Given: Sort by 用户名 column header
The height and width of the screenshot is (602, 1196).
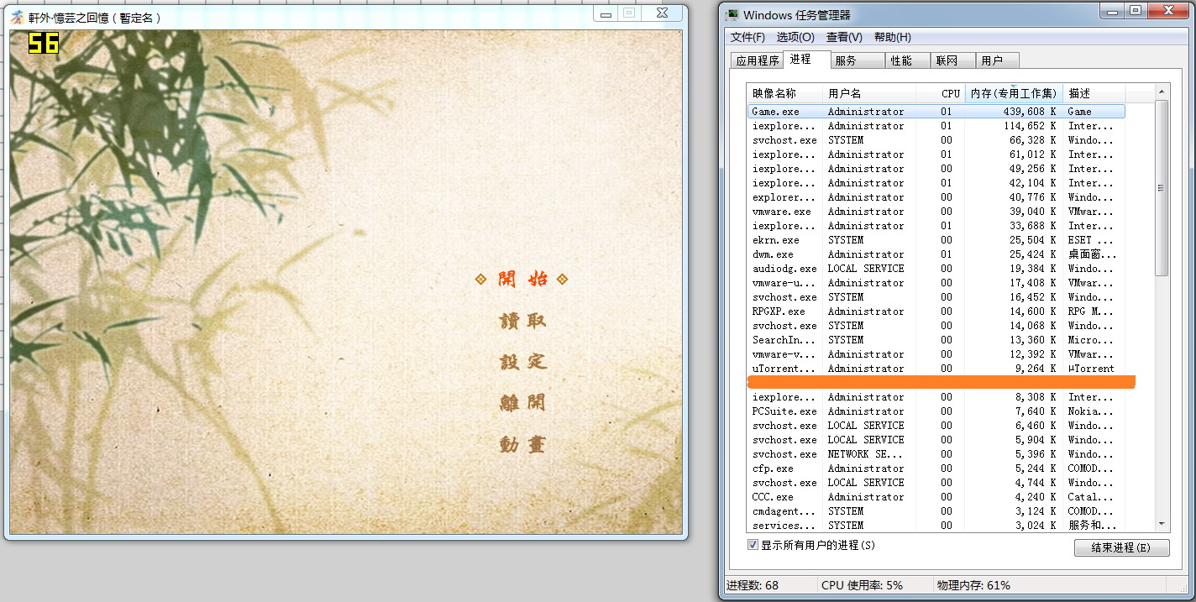Looking at the screenshot, I should [869, 93].
